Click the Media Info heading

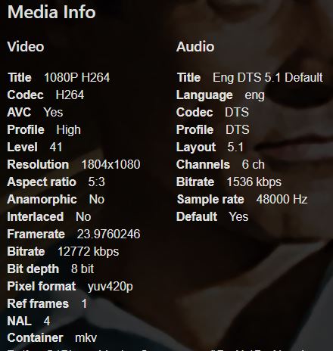point(51,12)
